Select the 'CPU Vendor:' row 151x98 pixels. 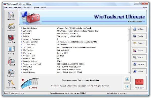[x=74, y=50]
